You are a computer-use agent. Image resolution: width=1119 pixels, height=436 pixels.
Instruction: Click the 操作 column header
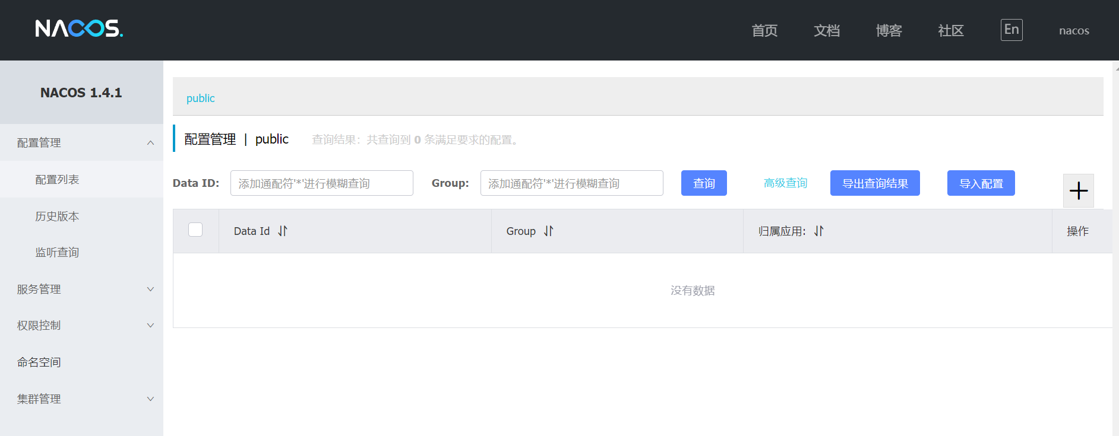1077,231
